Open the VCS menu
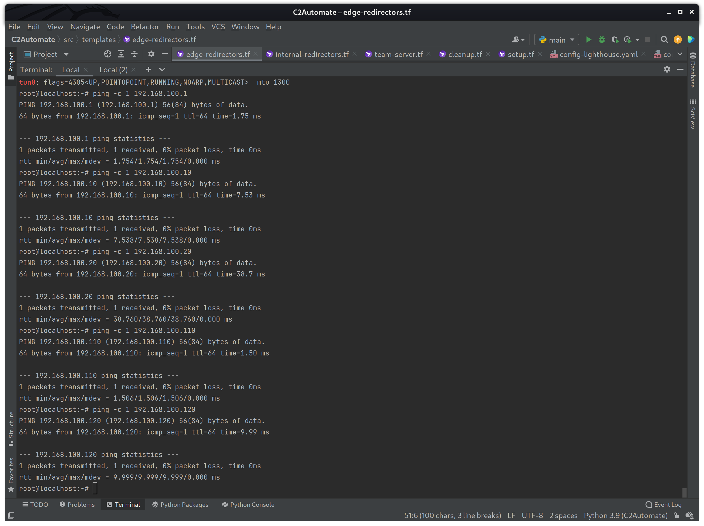704x526 pixels. [218, 27]
